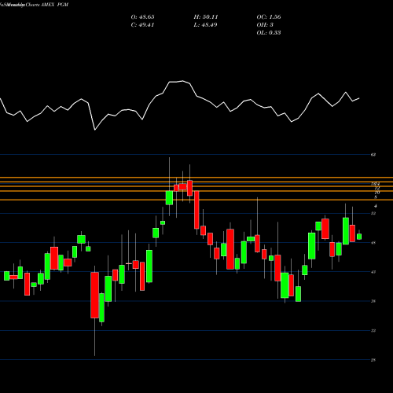Click the close value "C: 49.41"

click(142, 25)
